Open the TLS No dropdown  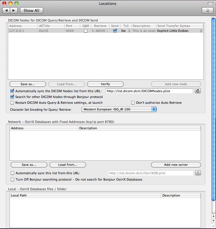pyautogui.click(x=125, y=31)
